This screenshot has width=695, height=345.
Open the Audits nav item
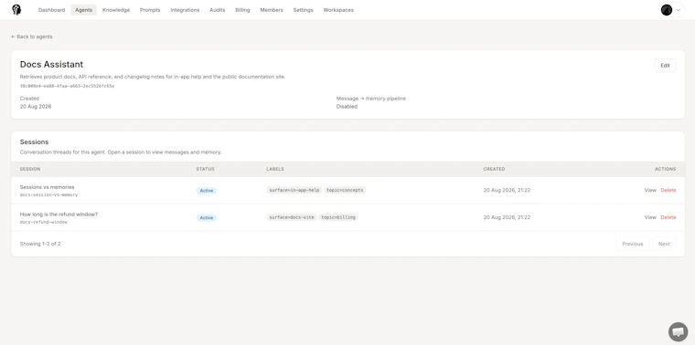pos(218,10)
